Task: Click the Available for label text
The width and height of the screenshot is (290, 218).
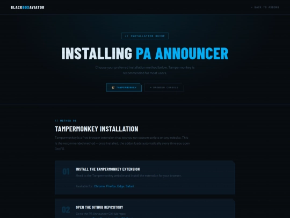Action: 84,186
